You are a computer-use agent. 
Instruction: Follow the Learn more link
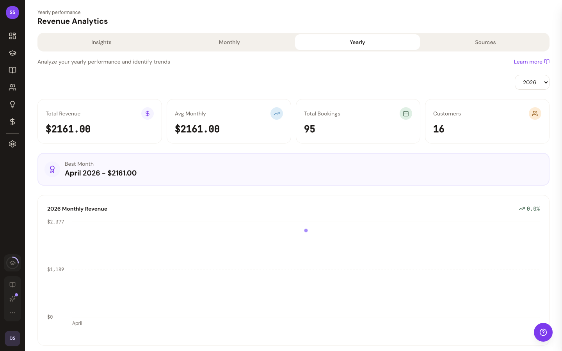(x=531, y=62)
